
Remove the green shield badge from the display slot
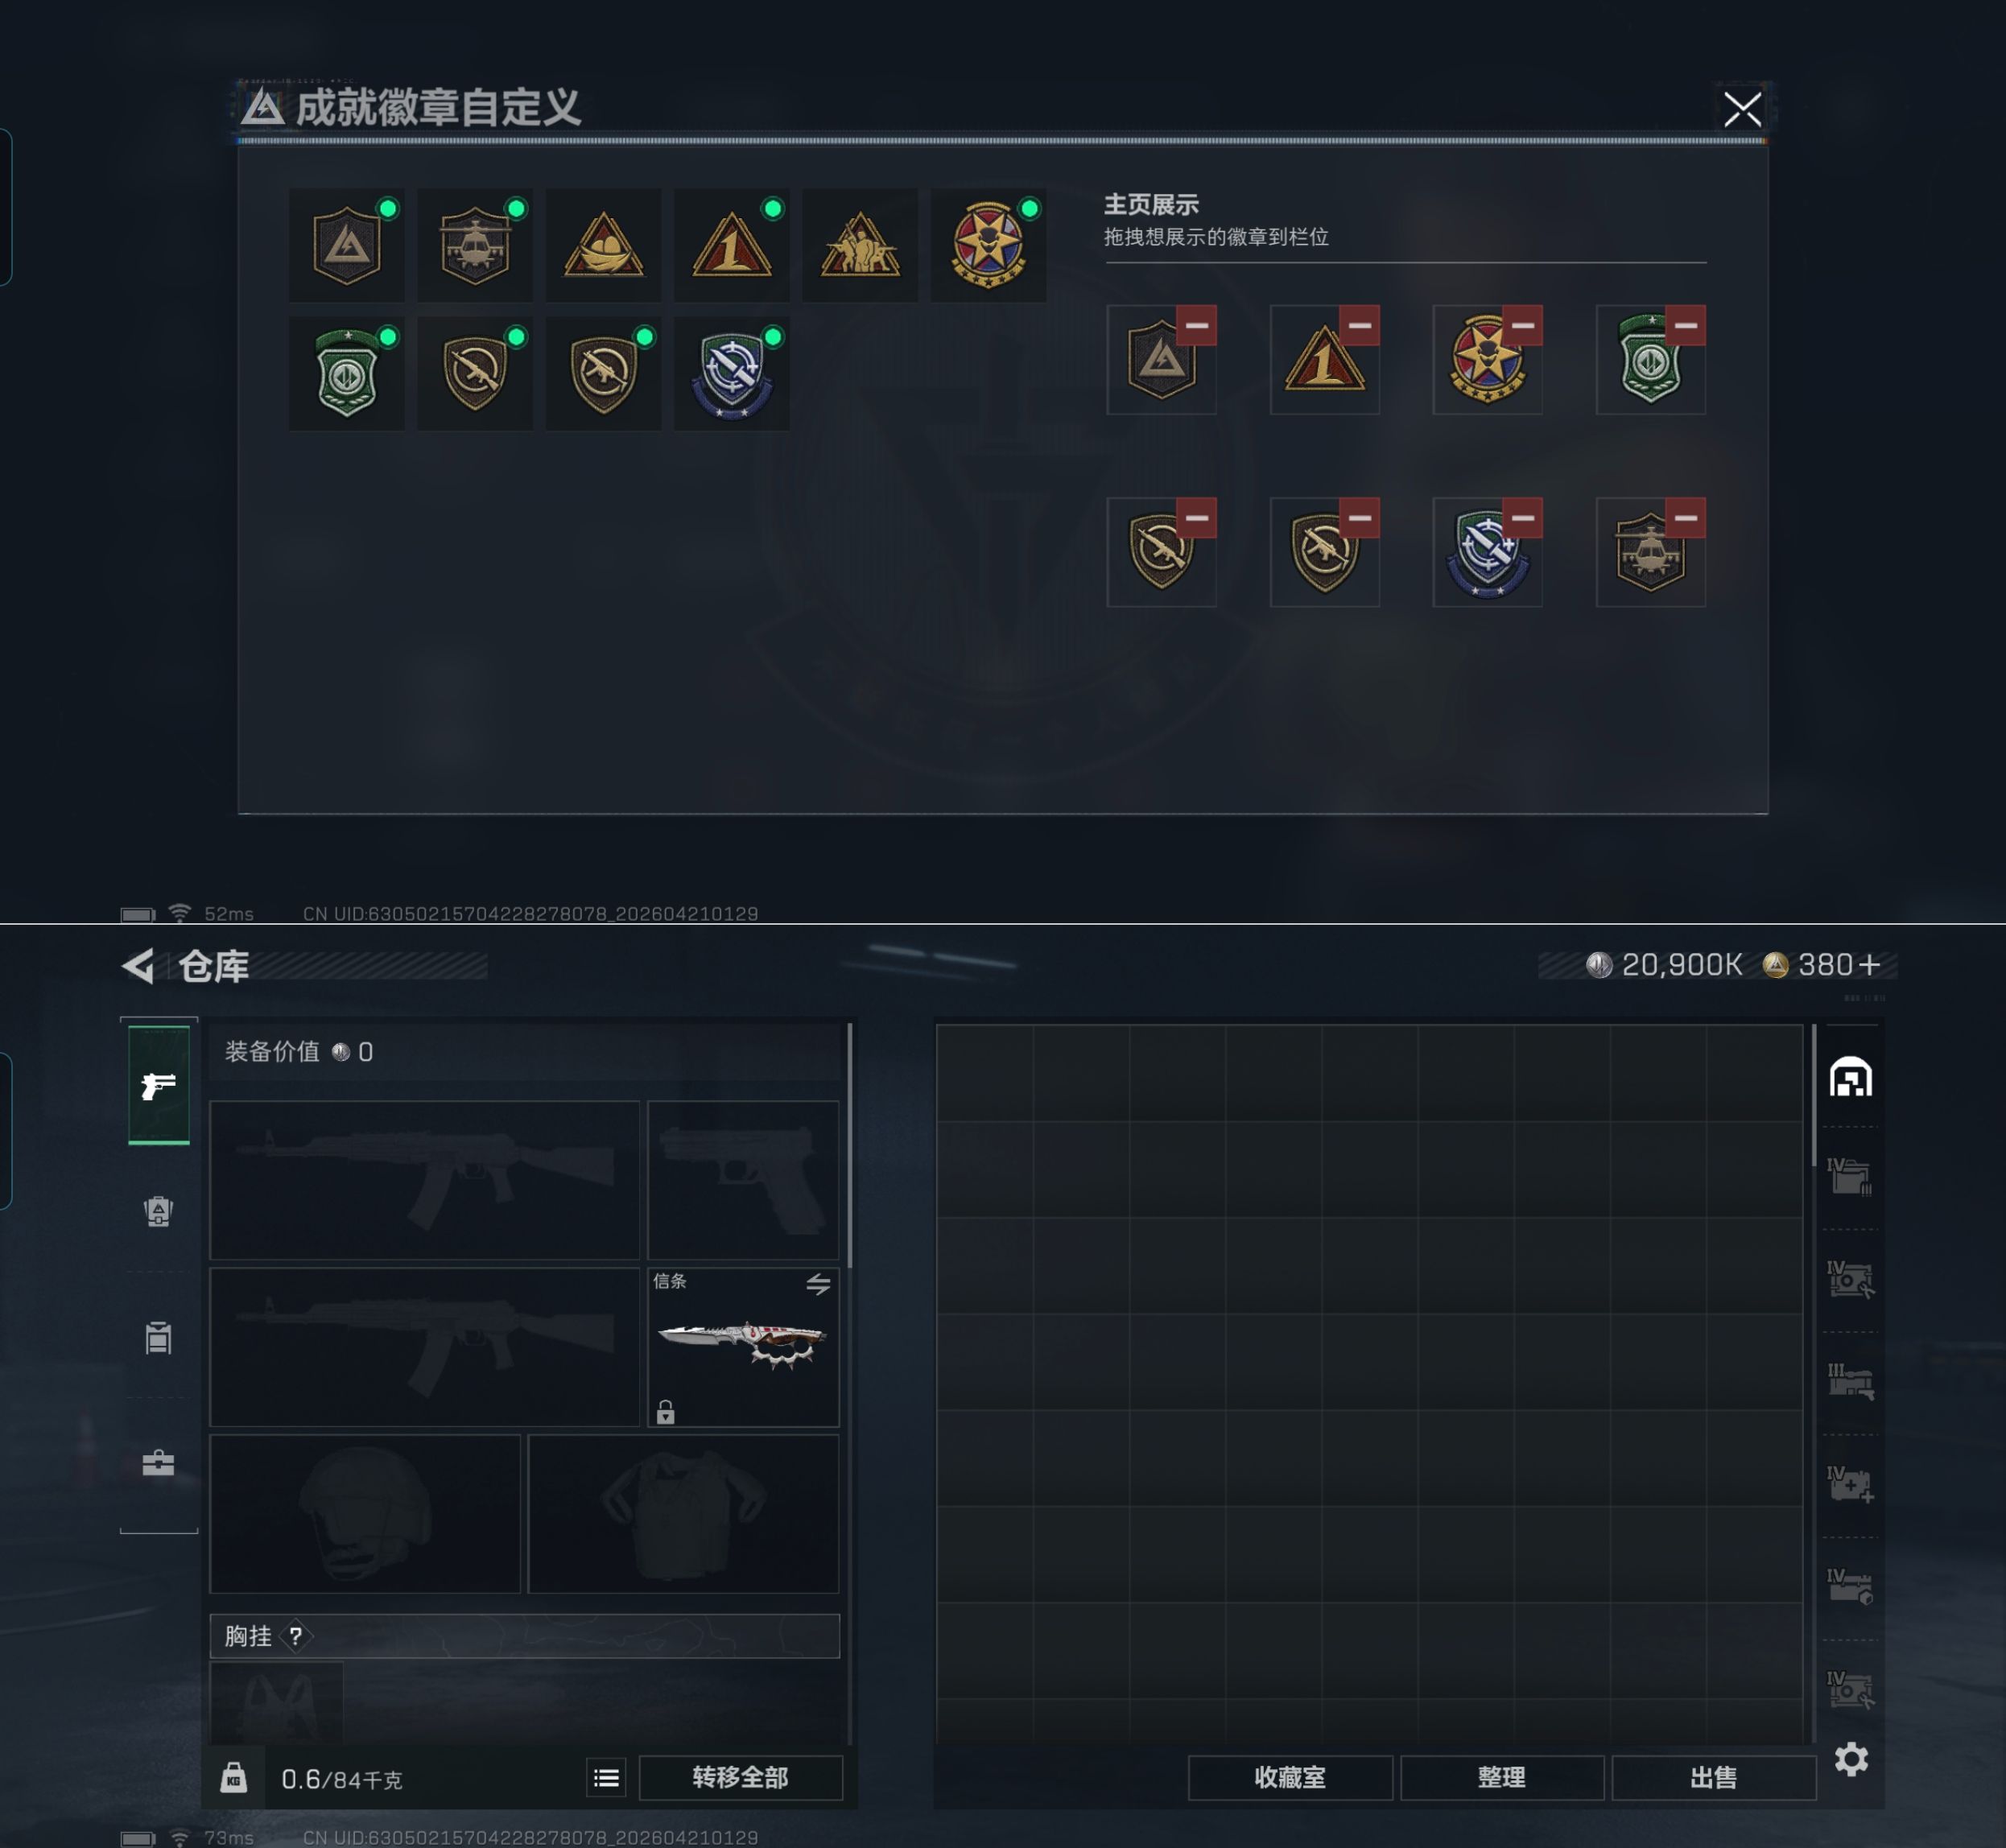tap(1685, 325)
